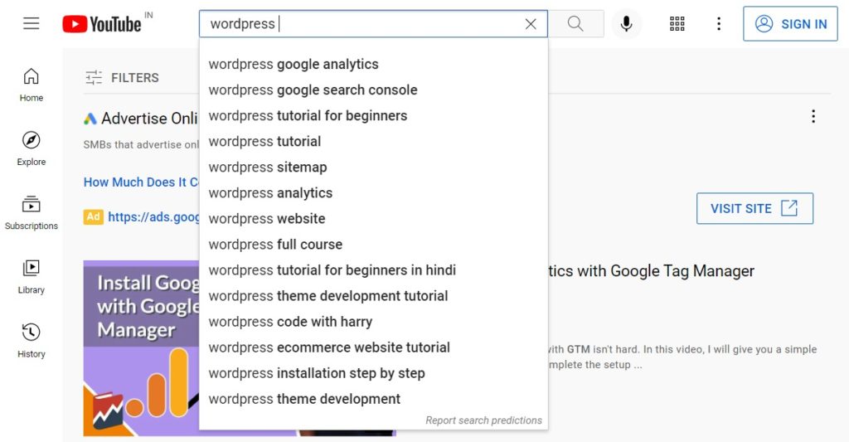Open History in sidebar
Screen dimensions: 849x442
click(32, 340)
